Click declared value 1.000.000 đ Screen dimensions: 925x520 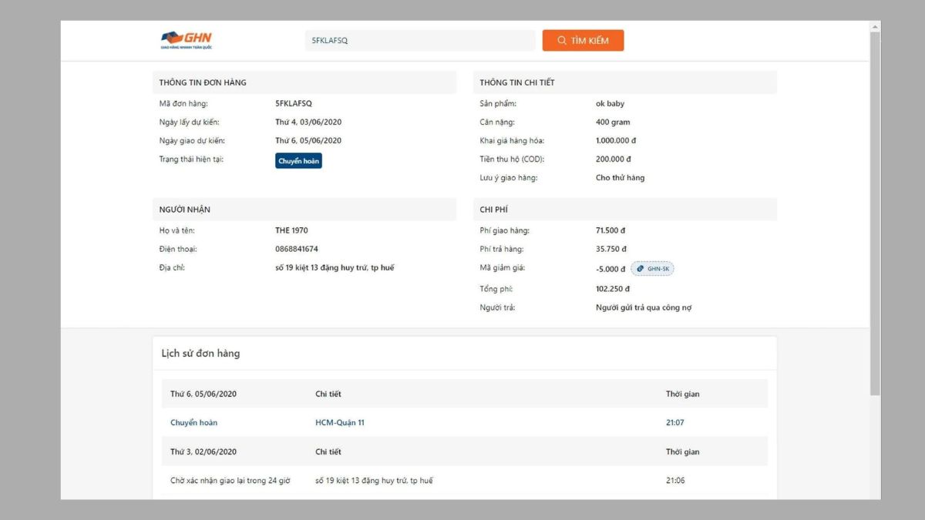click(x=616, y=140)
